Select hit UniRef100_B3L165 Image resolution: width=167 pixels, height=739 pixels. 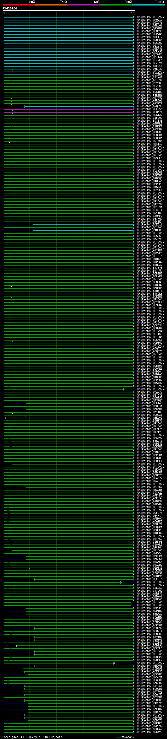click(150, 403)
